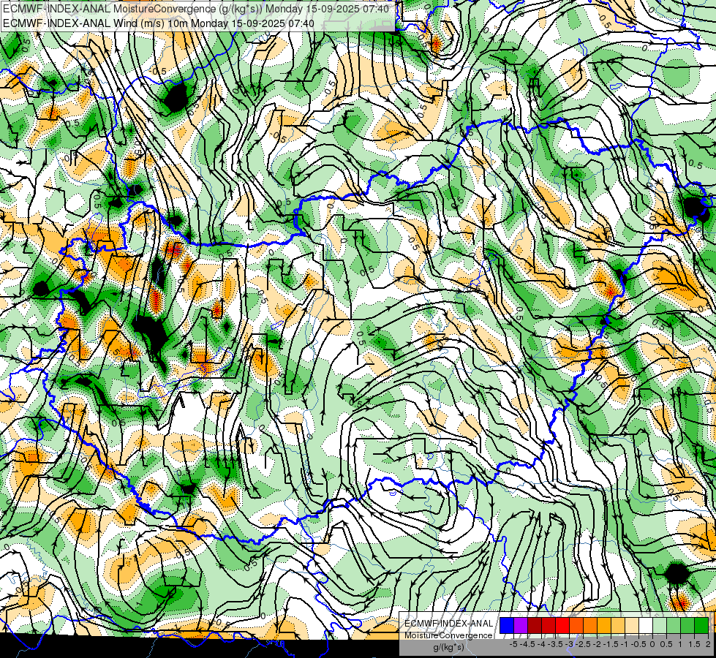Click the -4.5 legend tick label
Image resolution: width=716 pixels, height=658 pixels.
click(527, 644)
